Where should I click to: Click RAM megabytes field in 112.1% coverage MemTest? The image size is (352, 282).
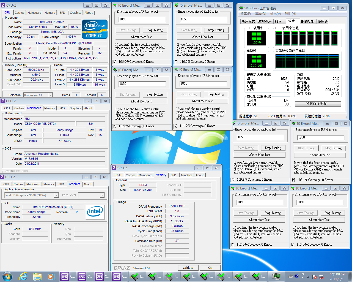click(x=260, y=202)
